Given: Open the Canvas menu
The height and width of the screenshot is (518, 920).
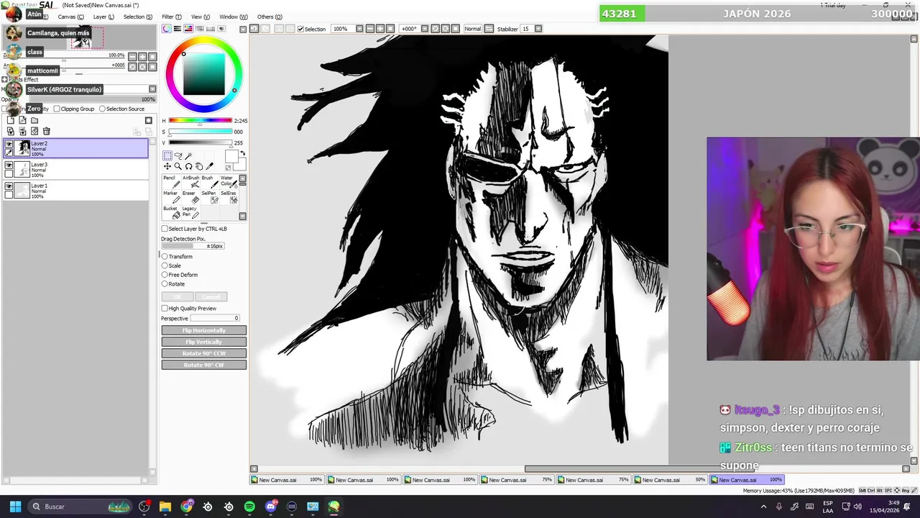Looking at the screenshot, I should (x=70, y=17).
